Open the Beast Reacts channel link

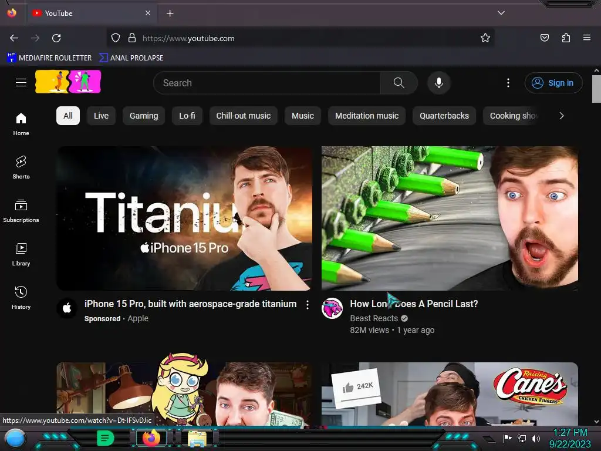pos(374,318)
